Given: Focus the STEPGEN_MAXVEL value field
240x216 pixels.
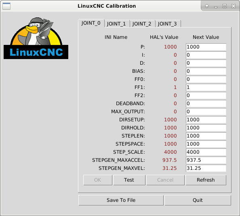Looking at the screenshot, I should pos(206,168).
